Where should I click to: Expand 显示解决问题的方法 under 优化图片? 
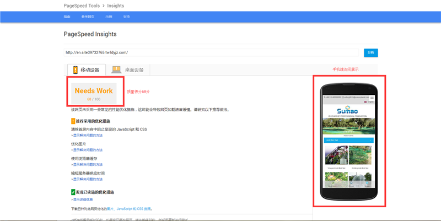click(x=88, y=150)
